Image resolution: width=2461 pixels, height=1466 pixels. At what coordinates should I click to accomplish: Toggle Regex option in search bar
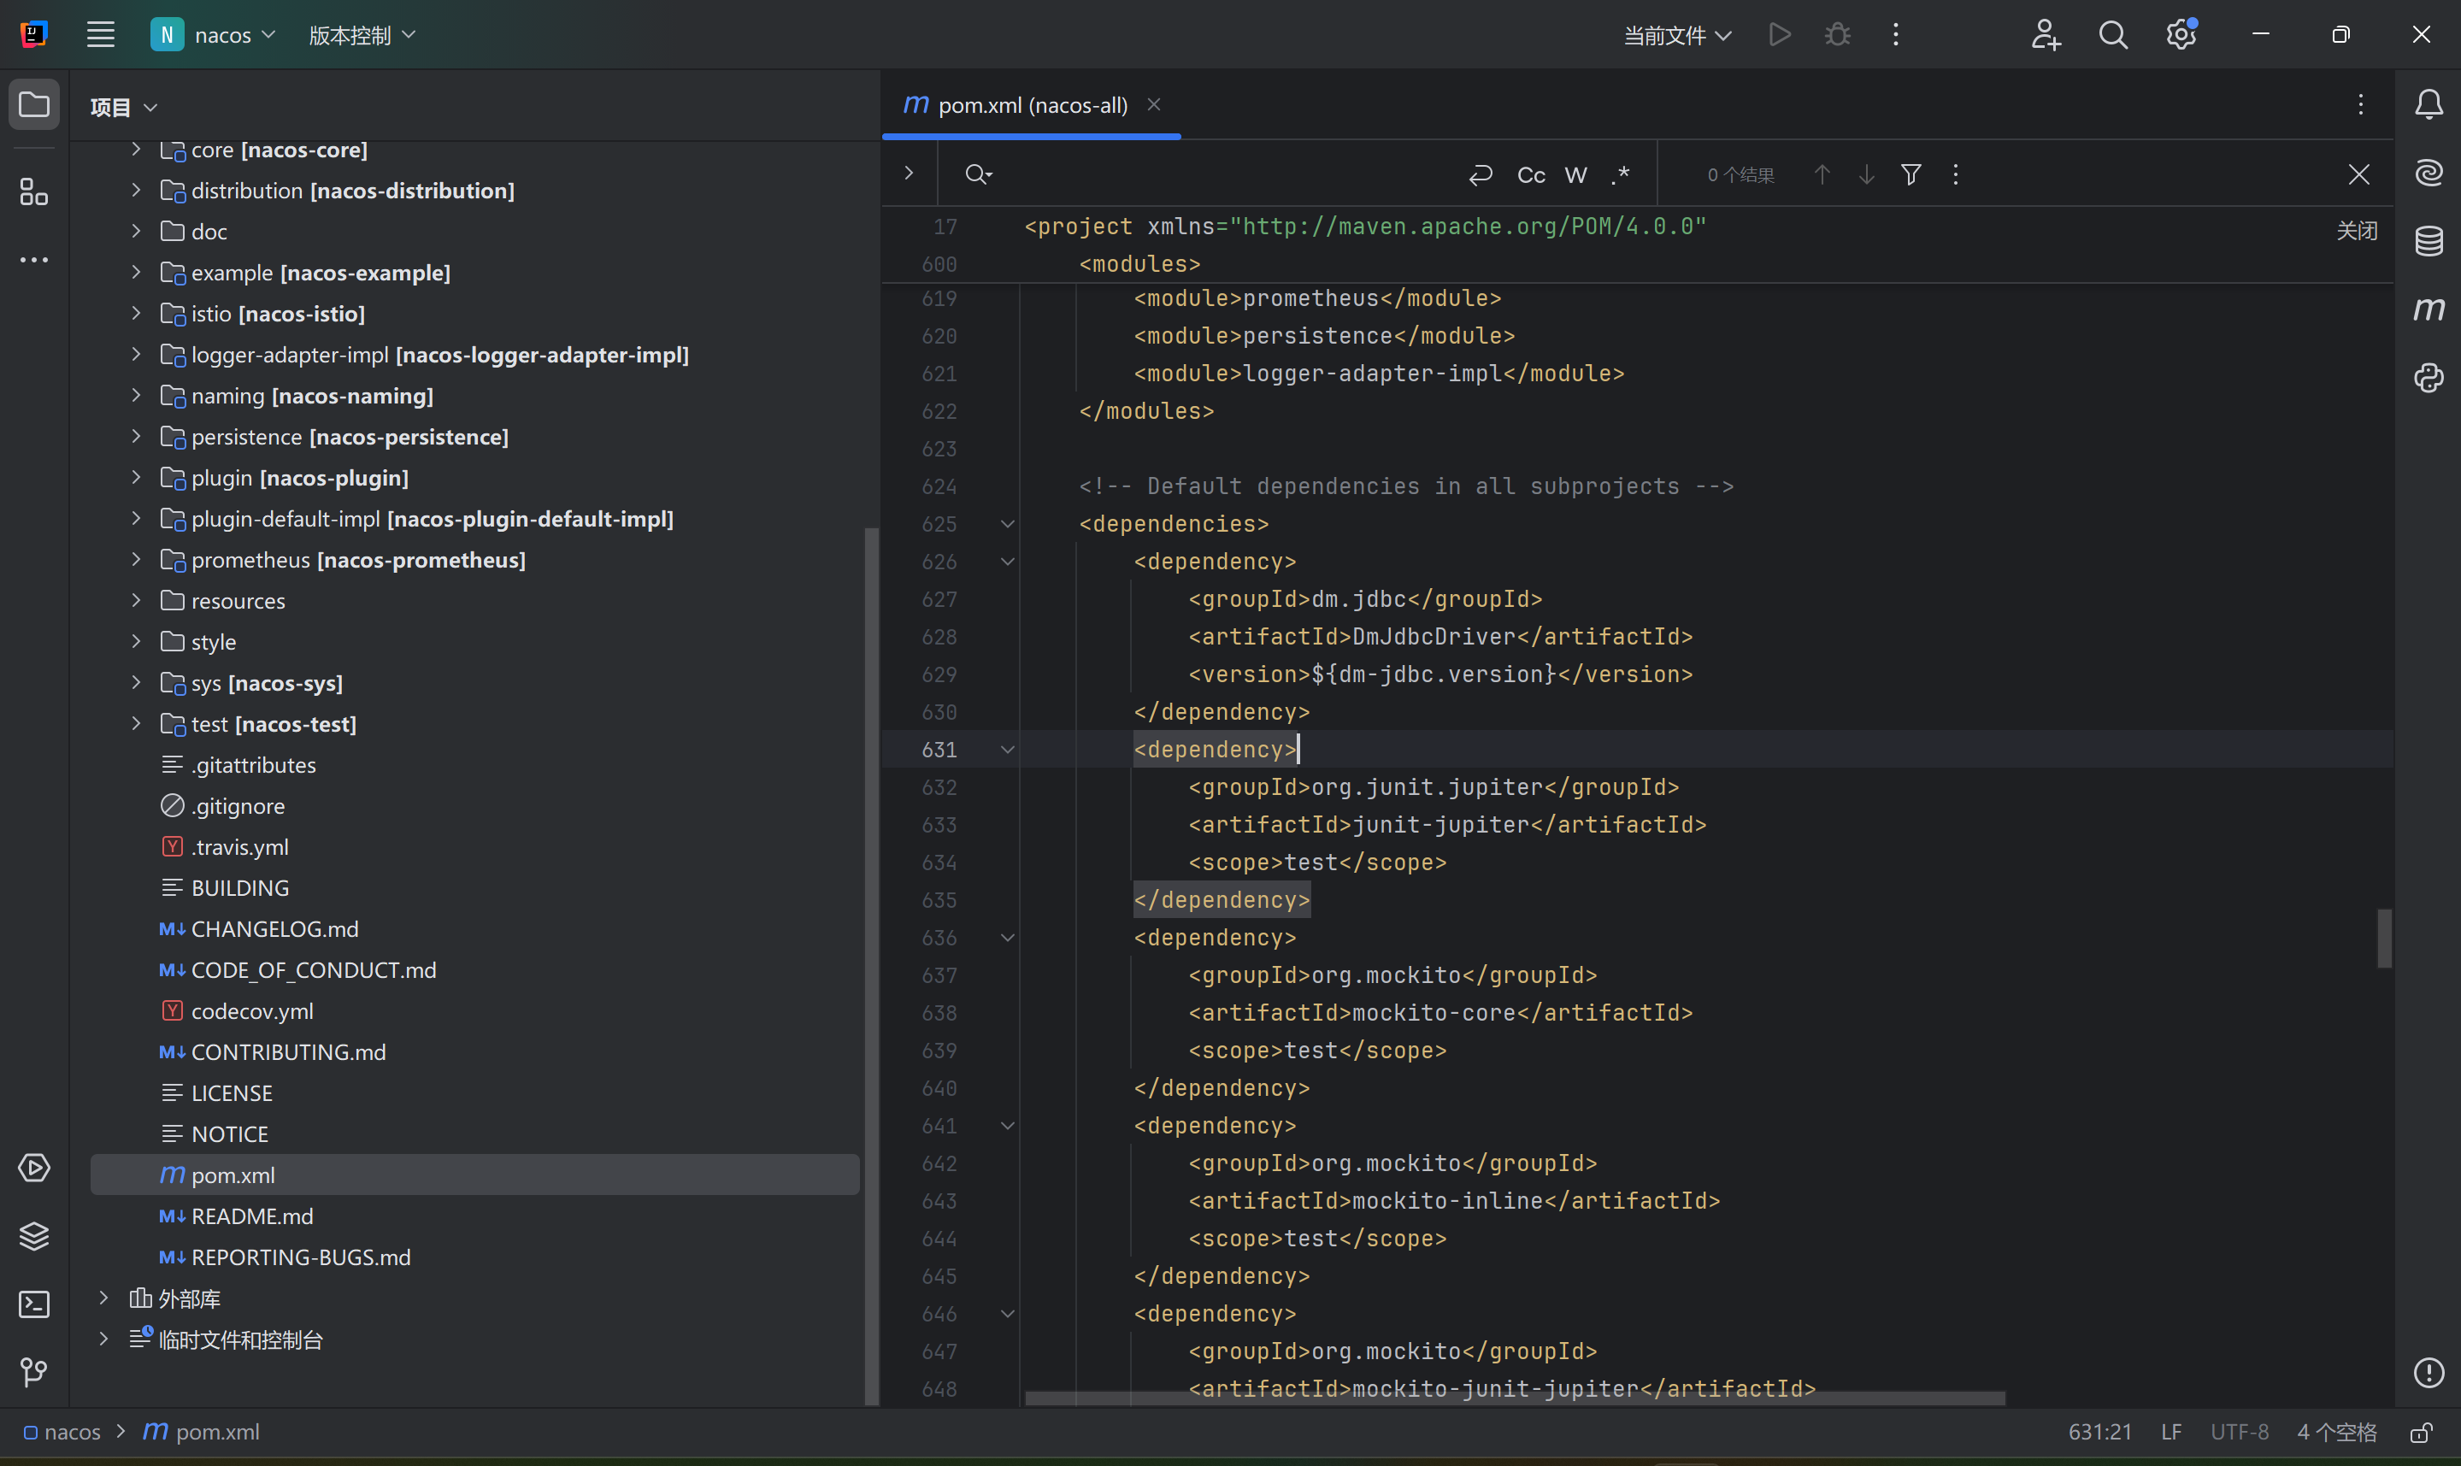[1621, 175]
